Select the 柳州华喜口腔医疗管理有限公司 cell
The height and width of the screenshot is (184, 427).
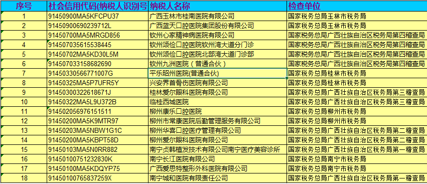[217, 130]
